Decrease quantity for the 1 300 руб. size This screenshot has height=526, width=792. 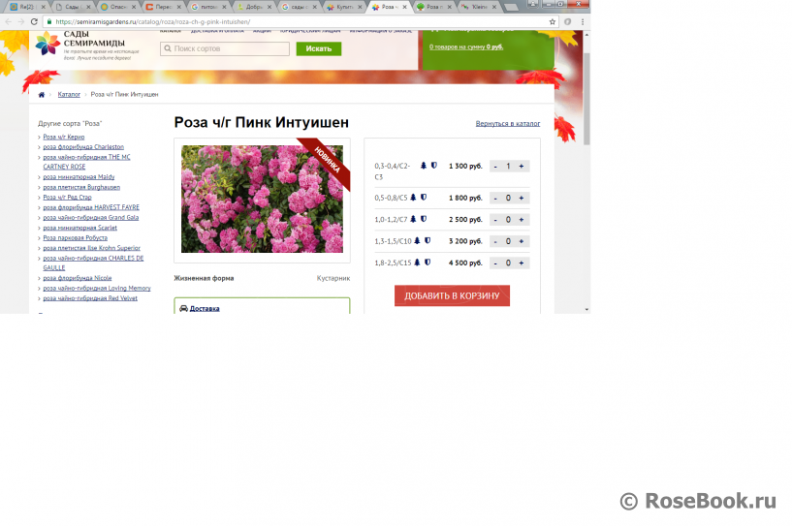pyautogui.click(x=495, y=166)
